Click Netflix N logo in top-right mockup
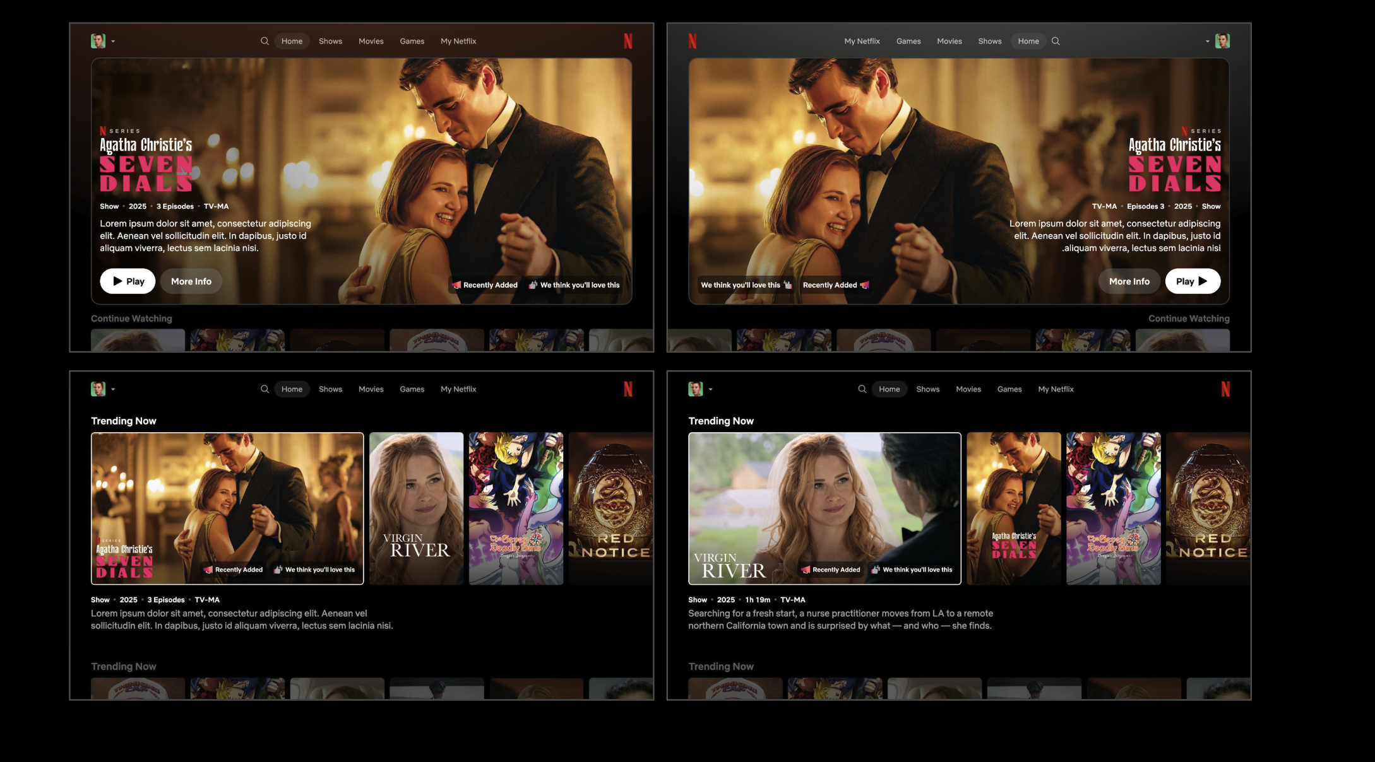The width and height of the screenshot is (1375, 762). [x=693, y=41]
